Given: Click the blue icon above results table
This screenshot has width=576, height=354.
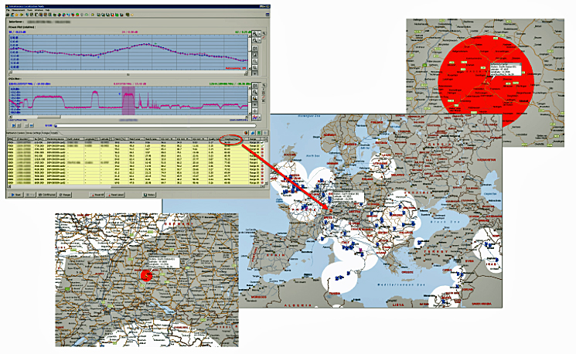Looking at the screenshot, I should 253,133.
